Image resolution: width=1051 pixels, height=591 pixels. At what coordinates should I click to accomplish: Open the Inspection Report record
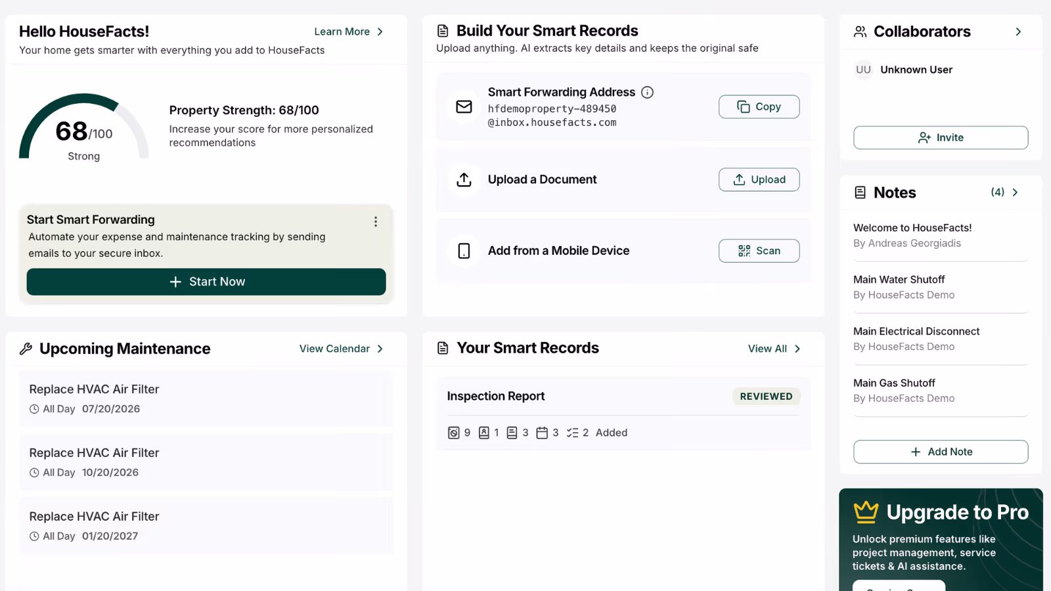click(x=623, y=414)
